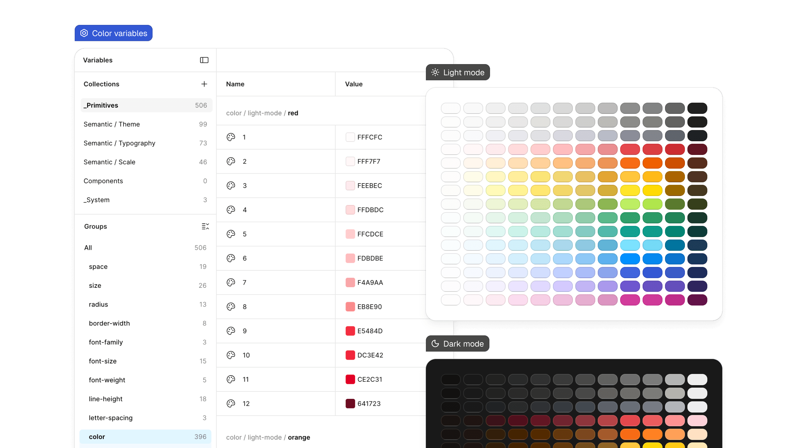This screenshot has width=797, height=448.
Task: Click the palette icon for red variable 10
Action: [231, 355]
